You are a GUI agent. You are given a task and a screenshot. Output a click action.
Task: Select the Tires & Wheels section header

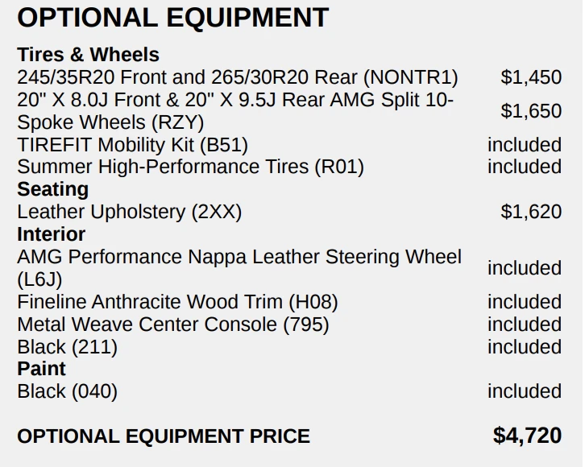tap(88, 55)
